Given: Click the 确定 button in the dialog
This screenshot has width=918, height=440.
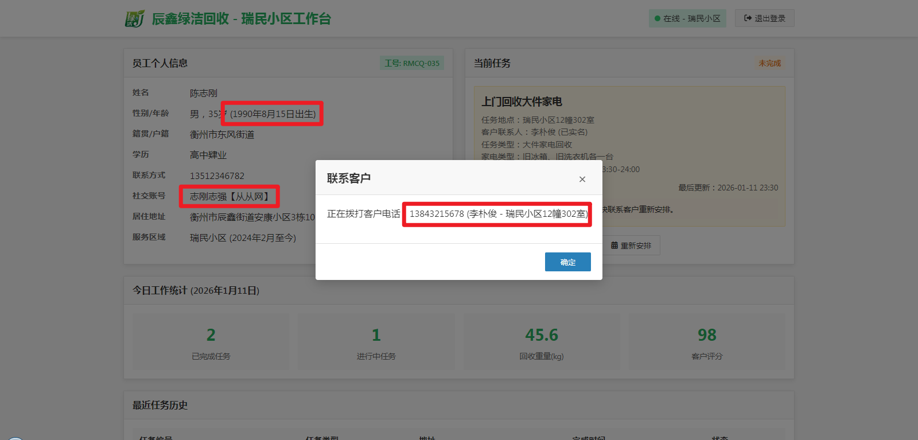Looking at the screenshot, I should pyautogui.click(x=567, y=262).
